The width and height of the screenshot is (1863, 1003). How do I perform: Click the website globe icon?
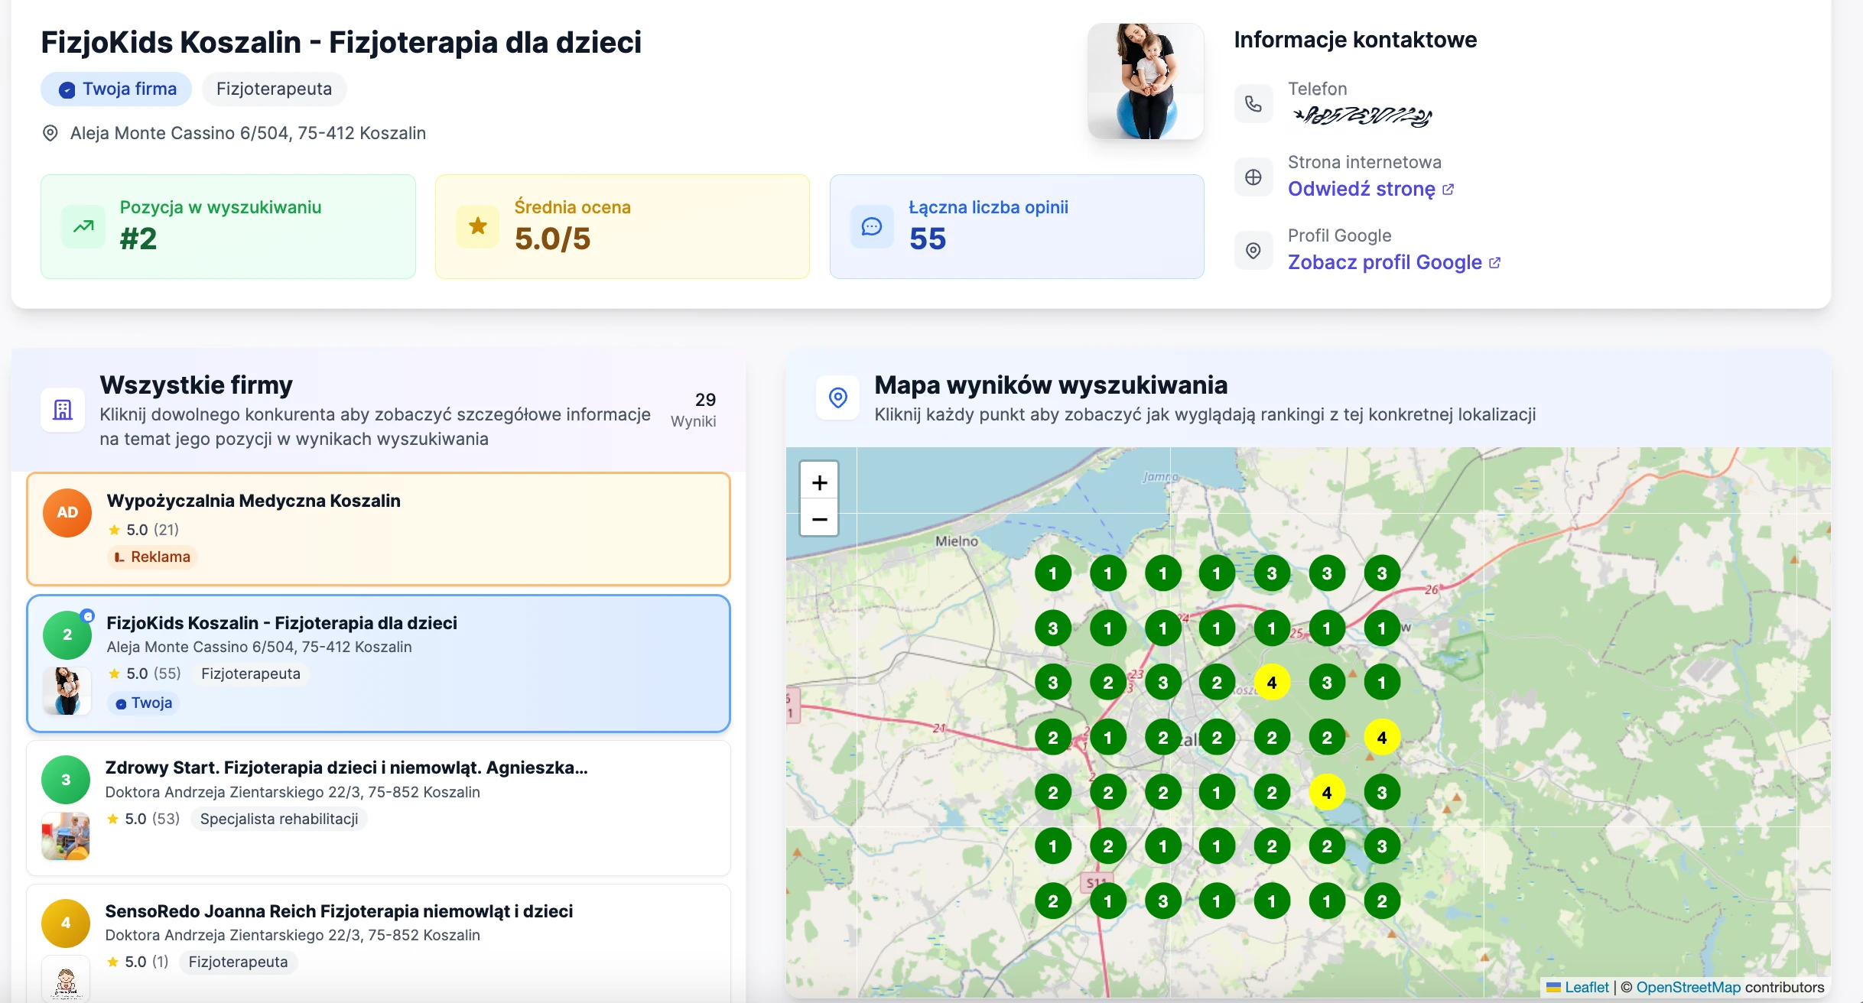coord(1254,177)
